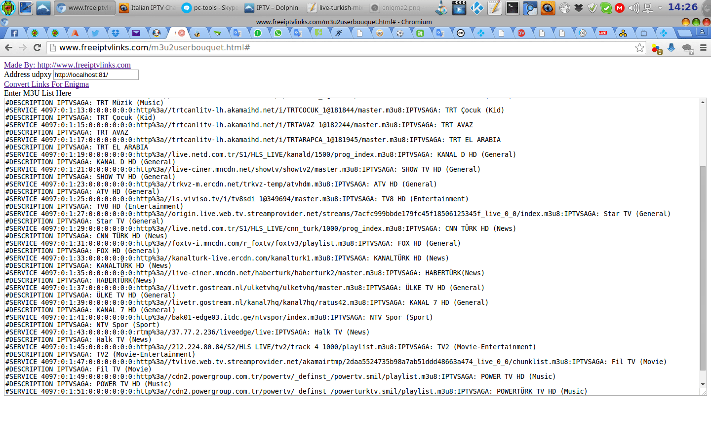Viewport: 711px width, 444px height.
Task: Click the volume speaker tray icon
Action: 633,8
